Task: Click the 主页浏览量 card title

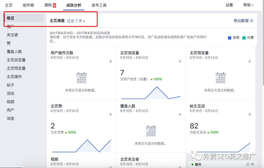Action: point(130,53)
